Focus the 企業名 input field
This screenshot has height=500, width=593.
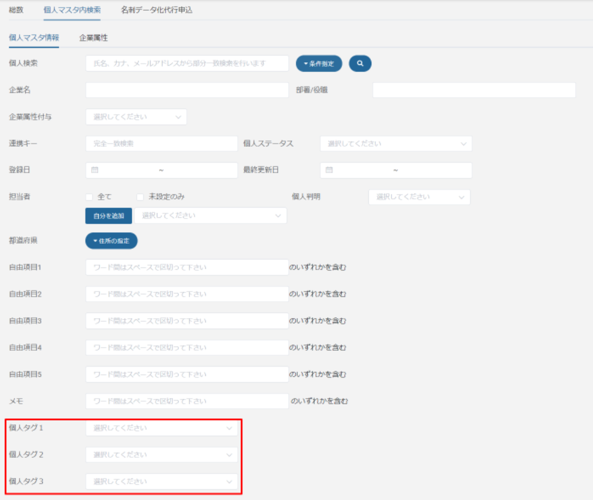pos(187,90)
